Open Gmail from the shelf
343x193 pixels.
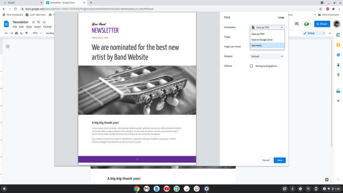(x=147, y=189)
